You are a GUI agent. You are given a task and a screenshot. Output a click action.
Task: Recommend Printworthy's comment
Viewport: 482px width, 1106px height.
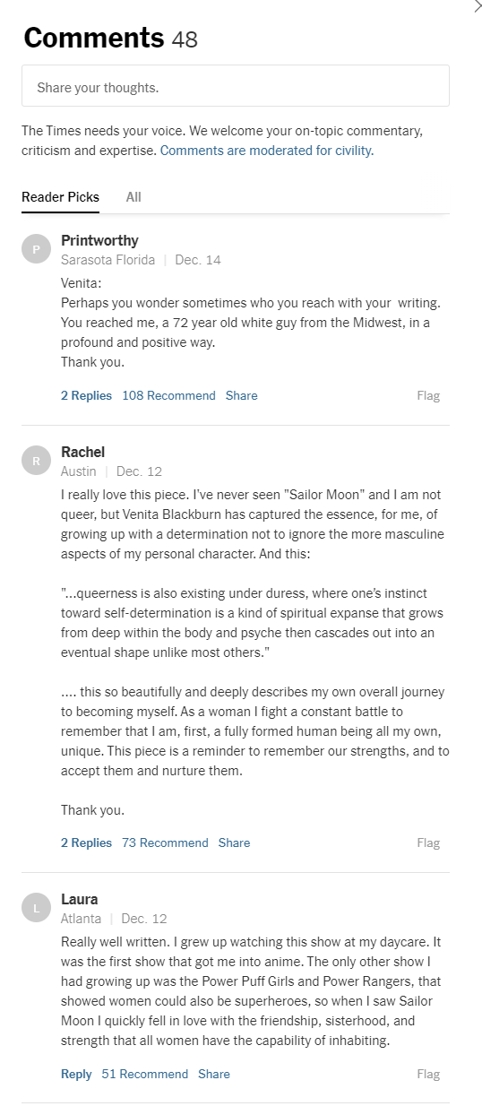click(x=168, y=395)
